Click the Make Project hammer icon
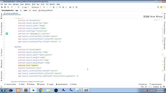Viewport: 166px width, 93px height. [x=18, y=7]
